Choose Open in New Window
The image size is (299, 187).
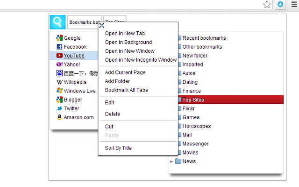(x=130, y=51)
